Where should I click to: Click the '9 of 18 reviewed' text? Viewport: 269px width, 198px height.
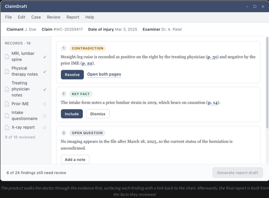click(20, 137)
